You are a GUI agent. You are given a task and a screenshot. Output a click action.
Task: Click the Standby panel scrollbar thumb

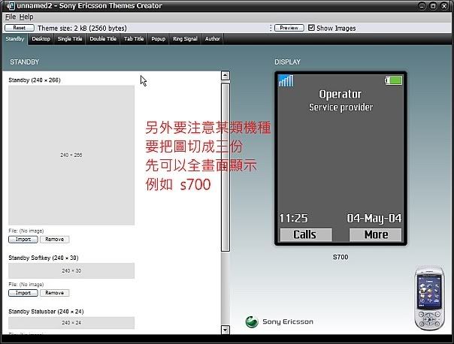tap(225, 167)
